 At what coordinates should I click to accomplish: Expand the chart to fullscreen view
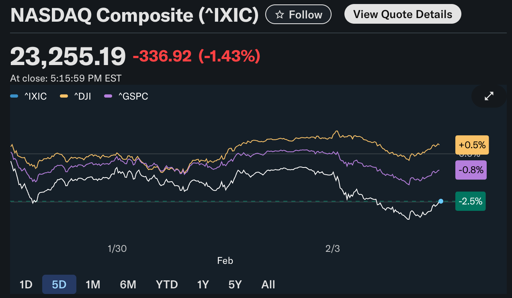coord(489,96)
